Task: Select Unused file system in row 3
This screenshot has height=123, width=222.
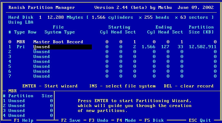Action: (42, 57)
